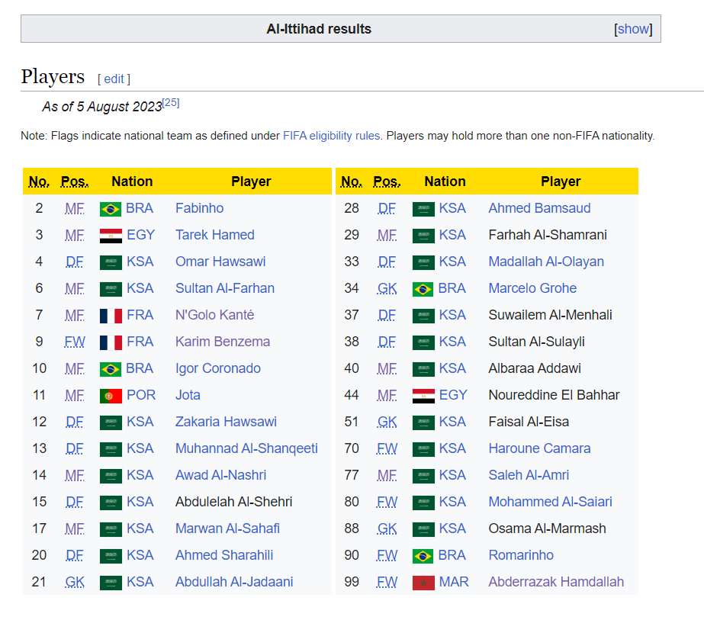Click Saudi flag in Ahmed Sharahili row
The height and width of the screenshot is (620, 704).
pos(111,556)
